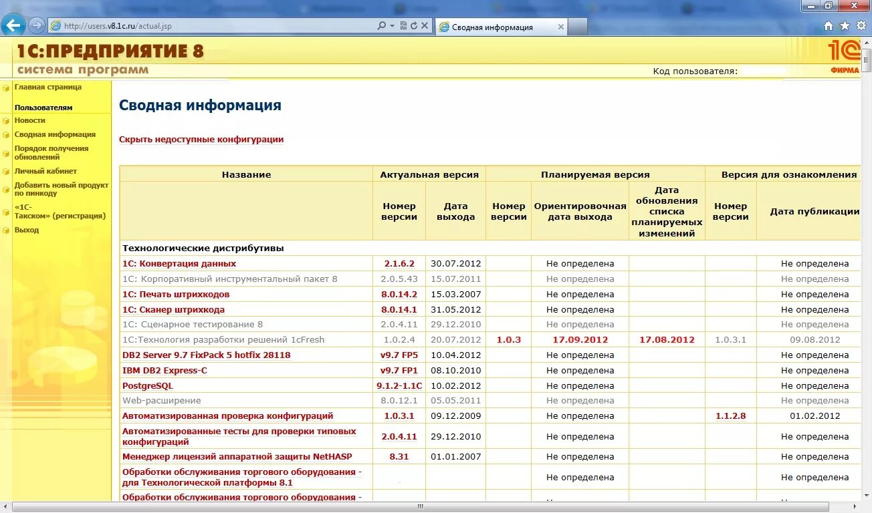Image resolution: width=872 pixels, height=513 pixels.
Task: Open version v9.7 FP1 link
Action: [399, 371]
